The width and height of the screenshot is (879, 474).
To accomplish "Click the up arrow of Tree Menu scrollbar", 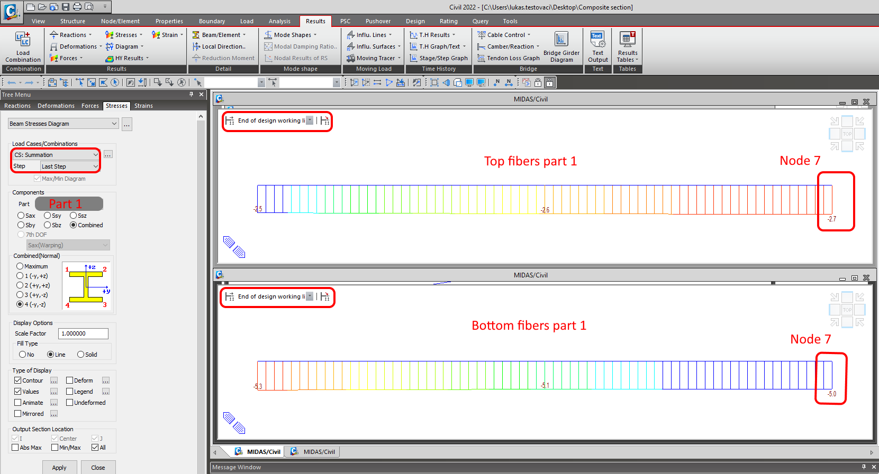I will pos(201,116).
